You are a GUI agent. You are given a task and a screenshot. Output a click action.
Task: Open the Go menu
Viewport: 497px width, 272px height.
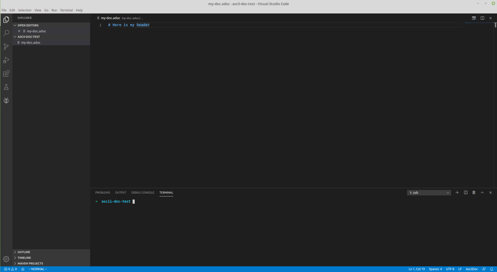click(46, 10)
